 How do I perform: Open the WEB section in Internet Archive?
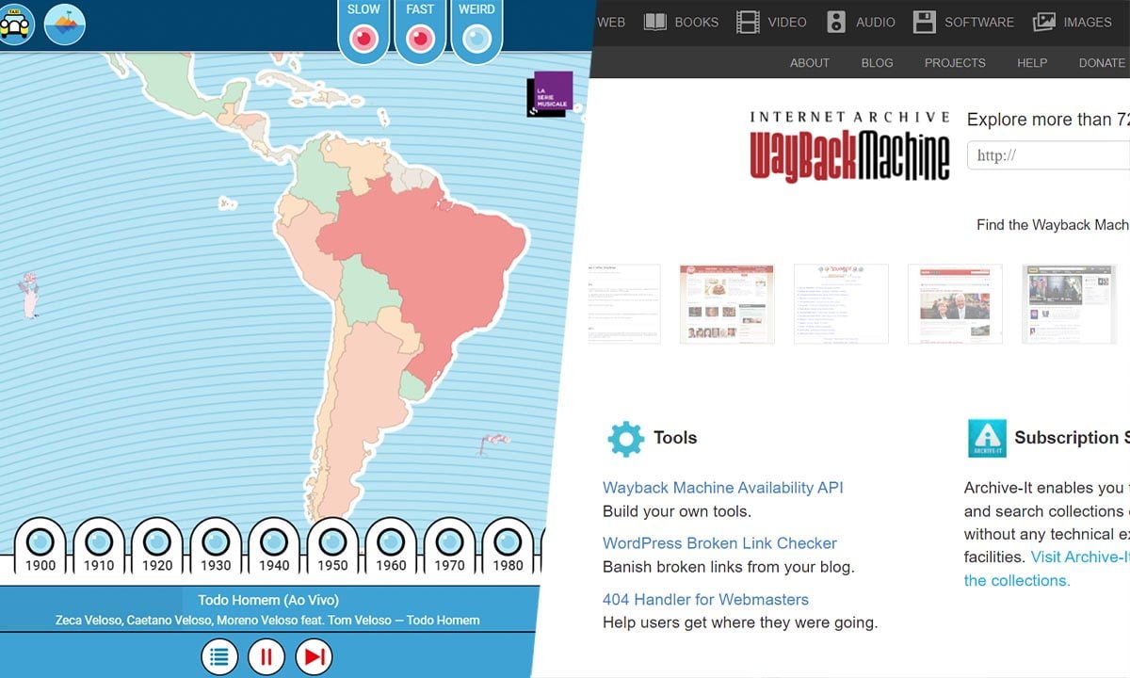click(x=611, y=22)
